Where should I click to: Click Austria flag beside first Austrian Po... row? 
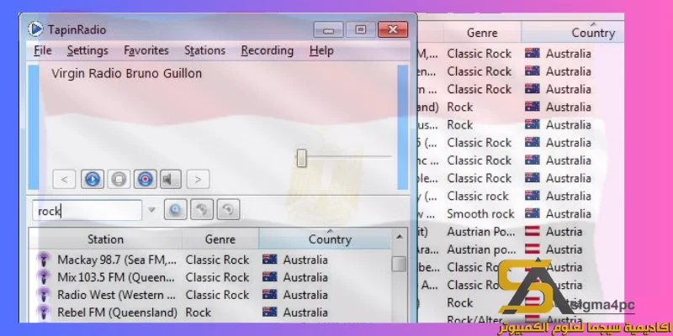(533, 232)
